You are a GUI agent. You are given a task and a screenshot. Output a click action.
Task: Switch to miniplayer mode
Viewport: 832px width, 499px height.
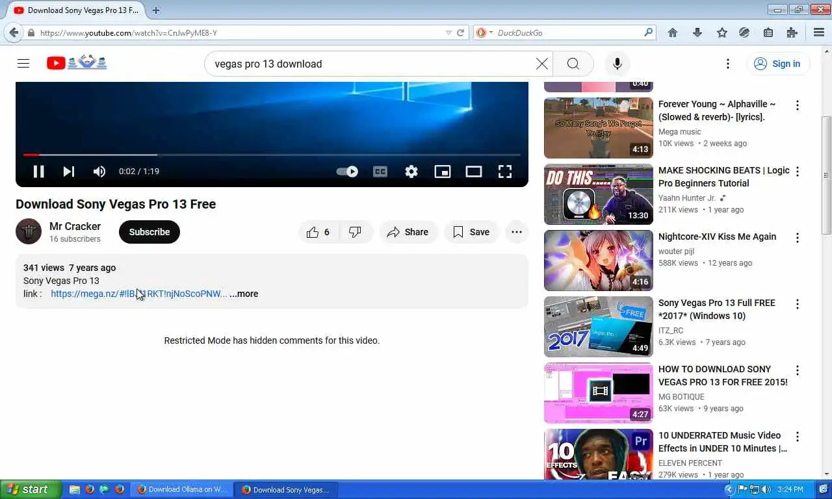[443, 172]
